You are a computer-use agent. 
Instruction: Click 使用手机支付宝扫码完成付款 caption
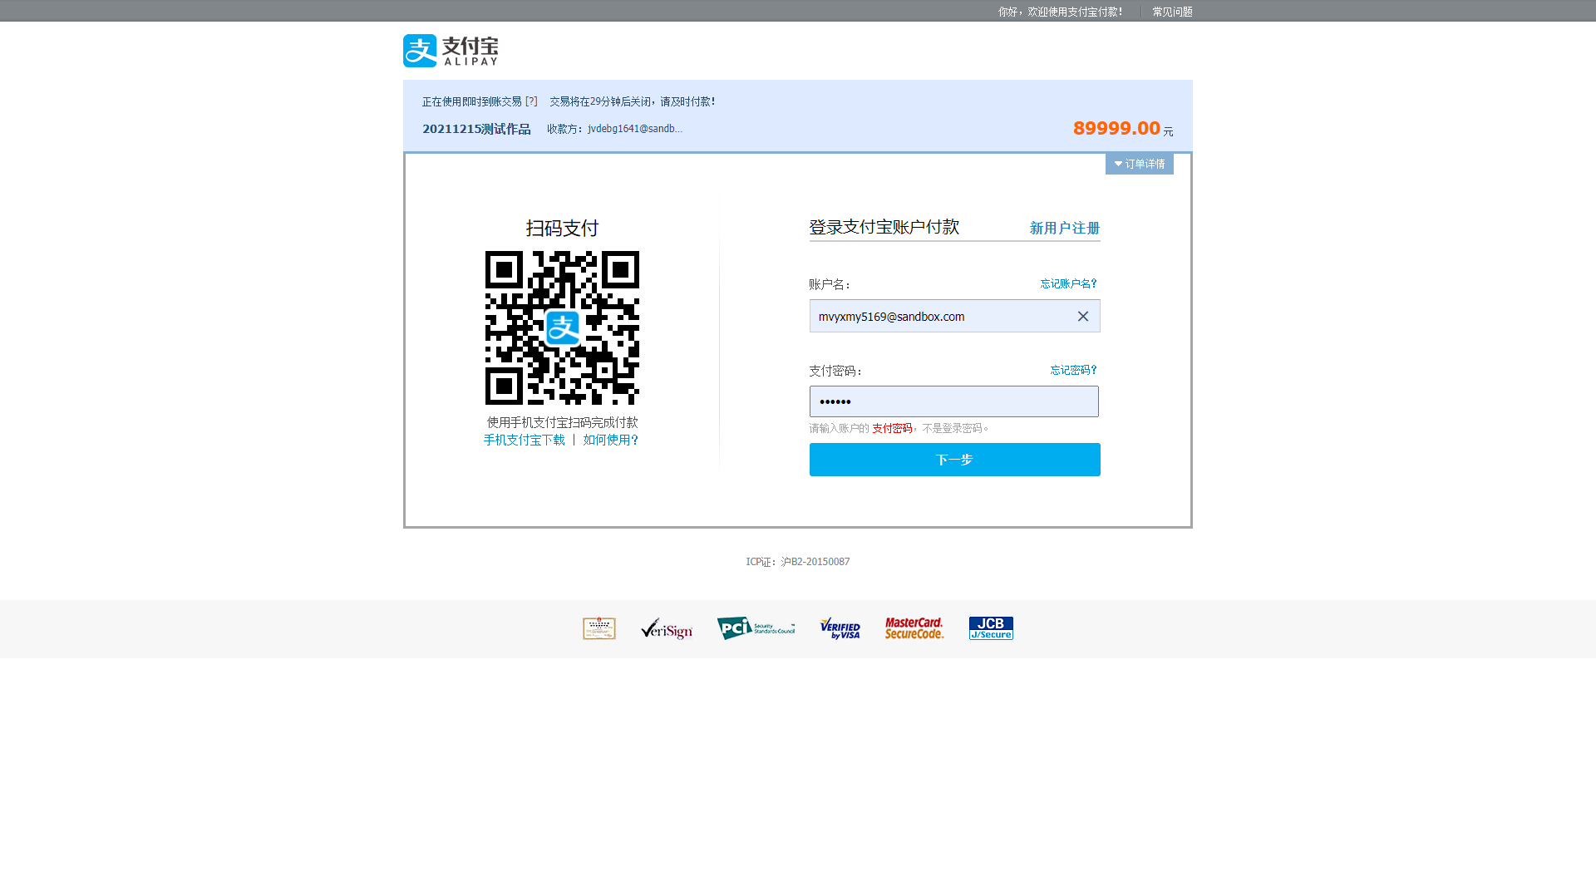(562, 422)
